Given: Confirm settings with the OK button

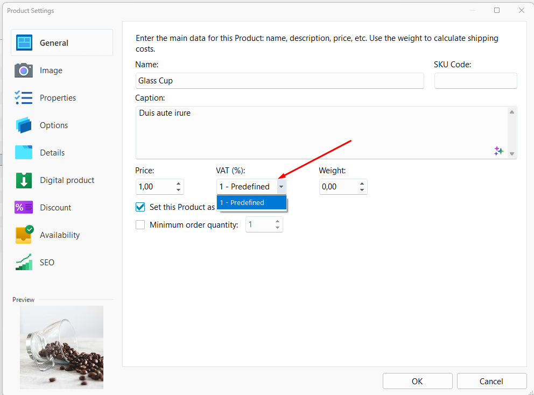Looking at the screenshot, I should point(418,381).
